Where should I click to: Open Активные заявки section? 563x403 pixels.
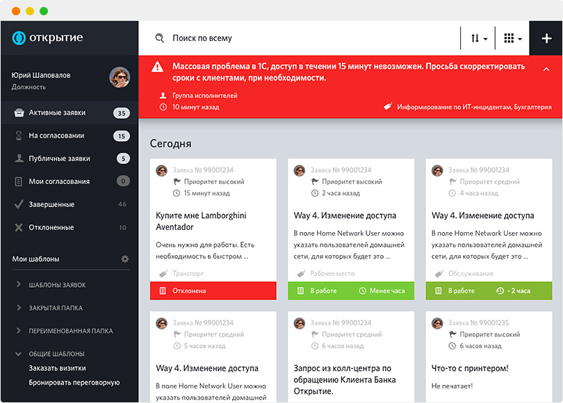click(x=70, y=113)
